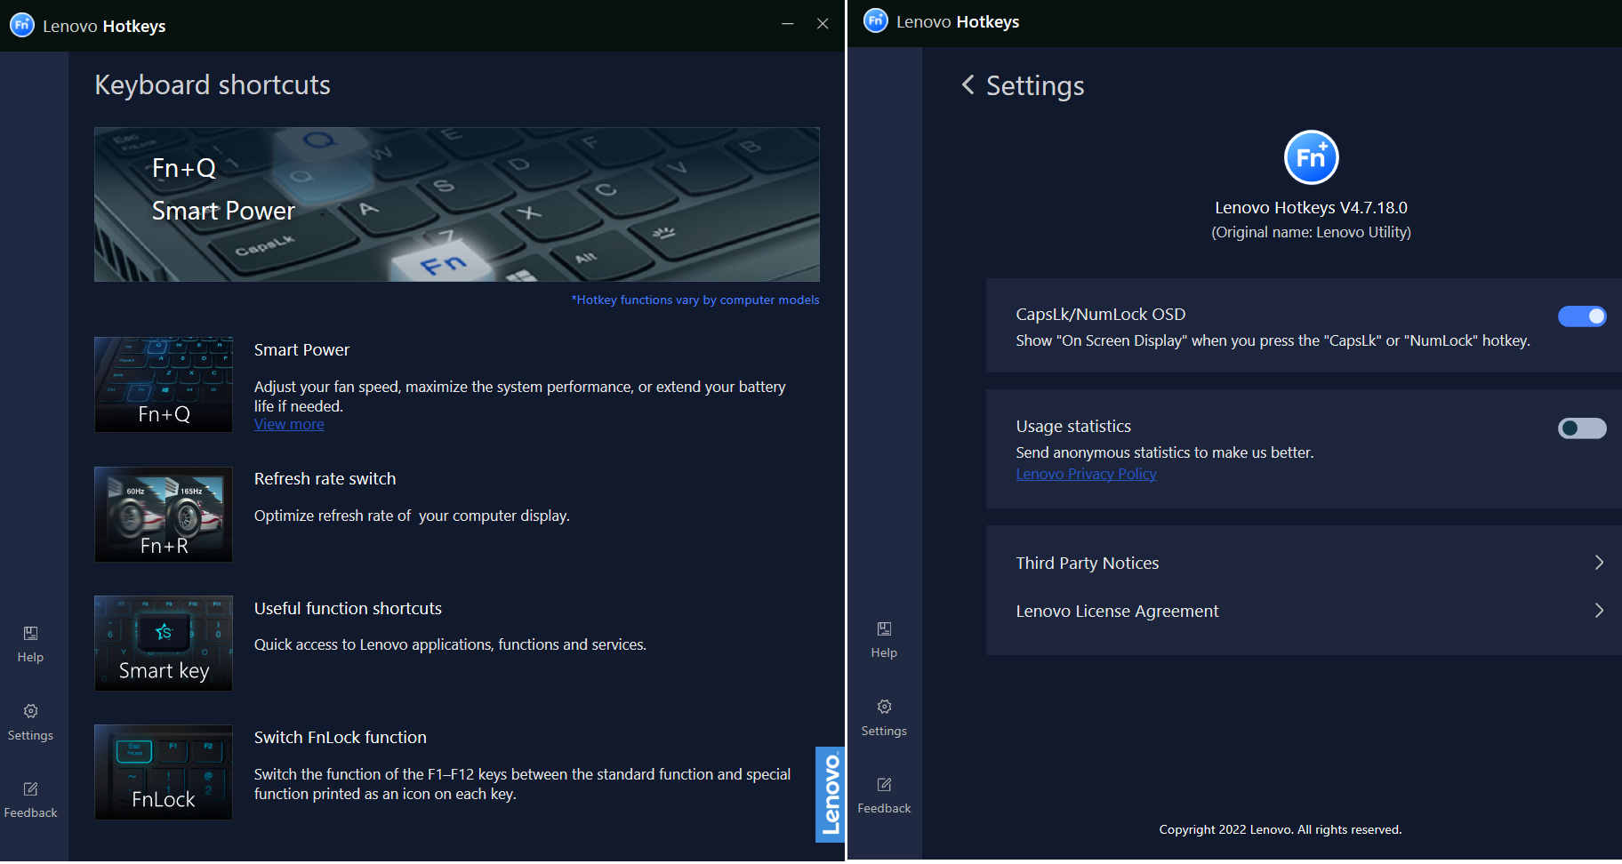Select the FnLock thumbnail
Screen dimensions: 1622x864
pos(164,772)
